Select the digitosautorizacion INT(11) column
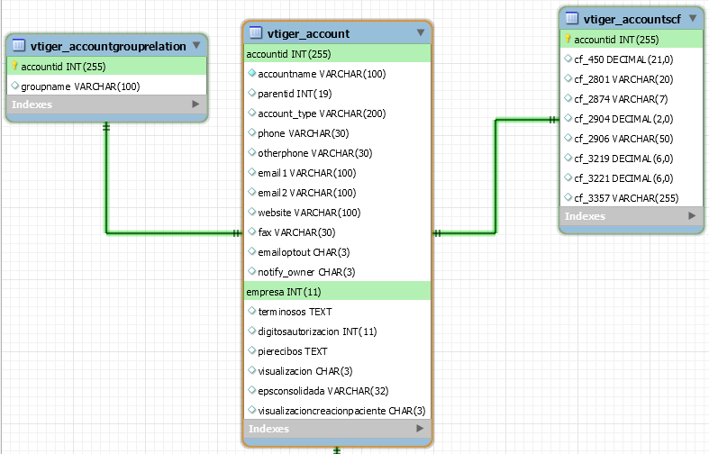 (x=337, y=331)
